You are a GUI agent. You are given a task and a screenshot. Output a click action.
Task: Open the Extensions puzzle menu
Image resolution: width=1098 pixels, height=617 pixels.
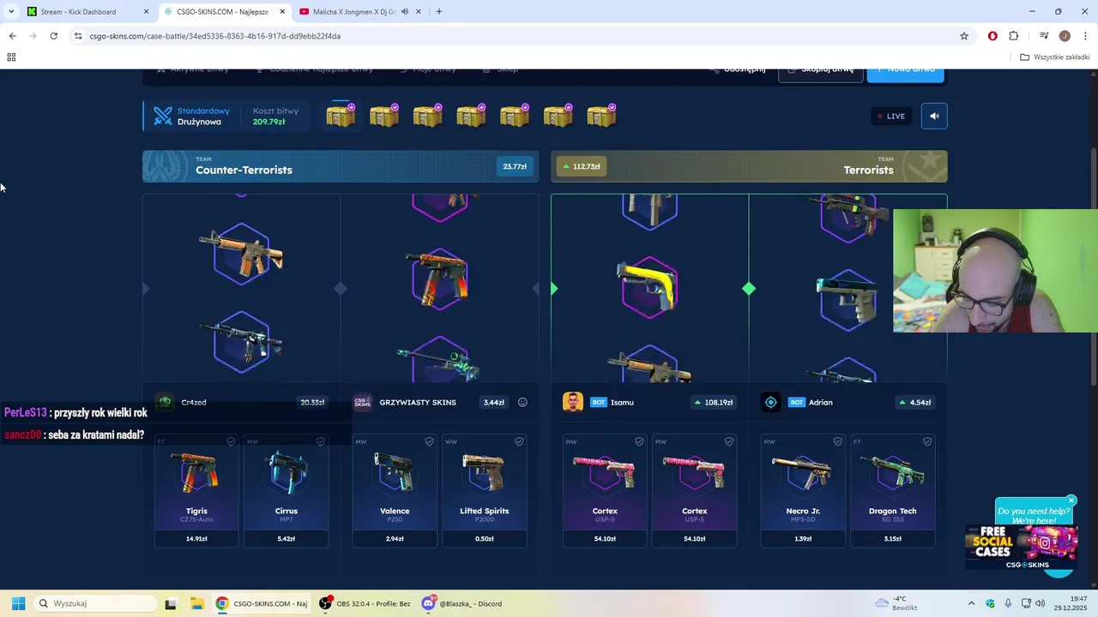click(1014, 36)
